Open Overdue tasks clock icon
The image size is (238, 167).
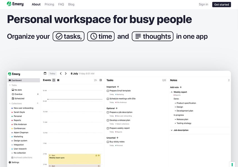[x=13, y=94]
